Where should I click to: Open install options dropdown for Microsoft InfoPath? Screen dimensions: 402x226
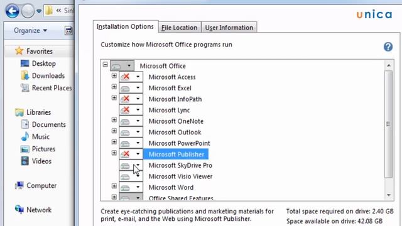pos(131,99)
